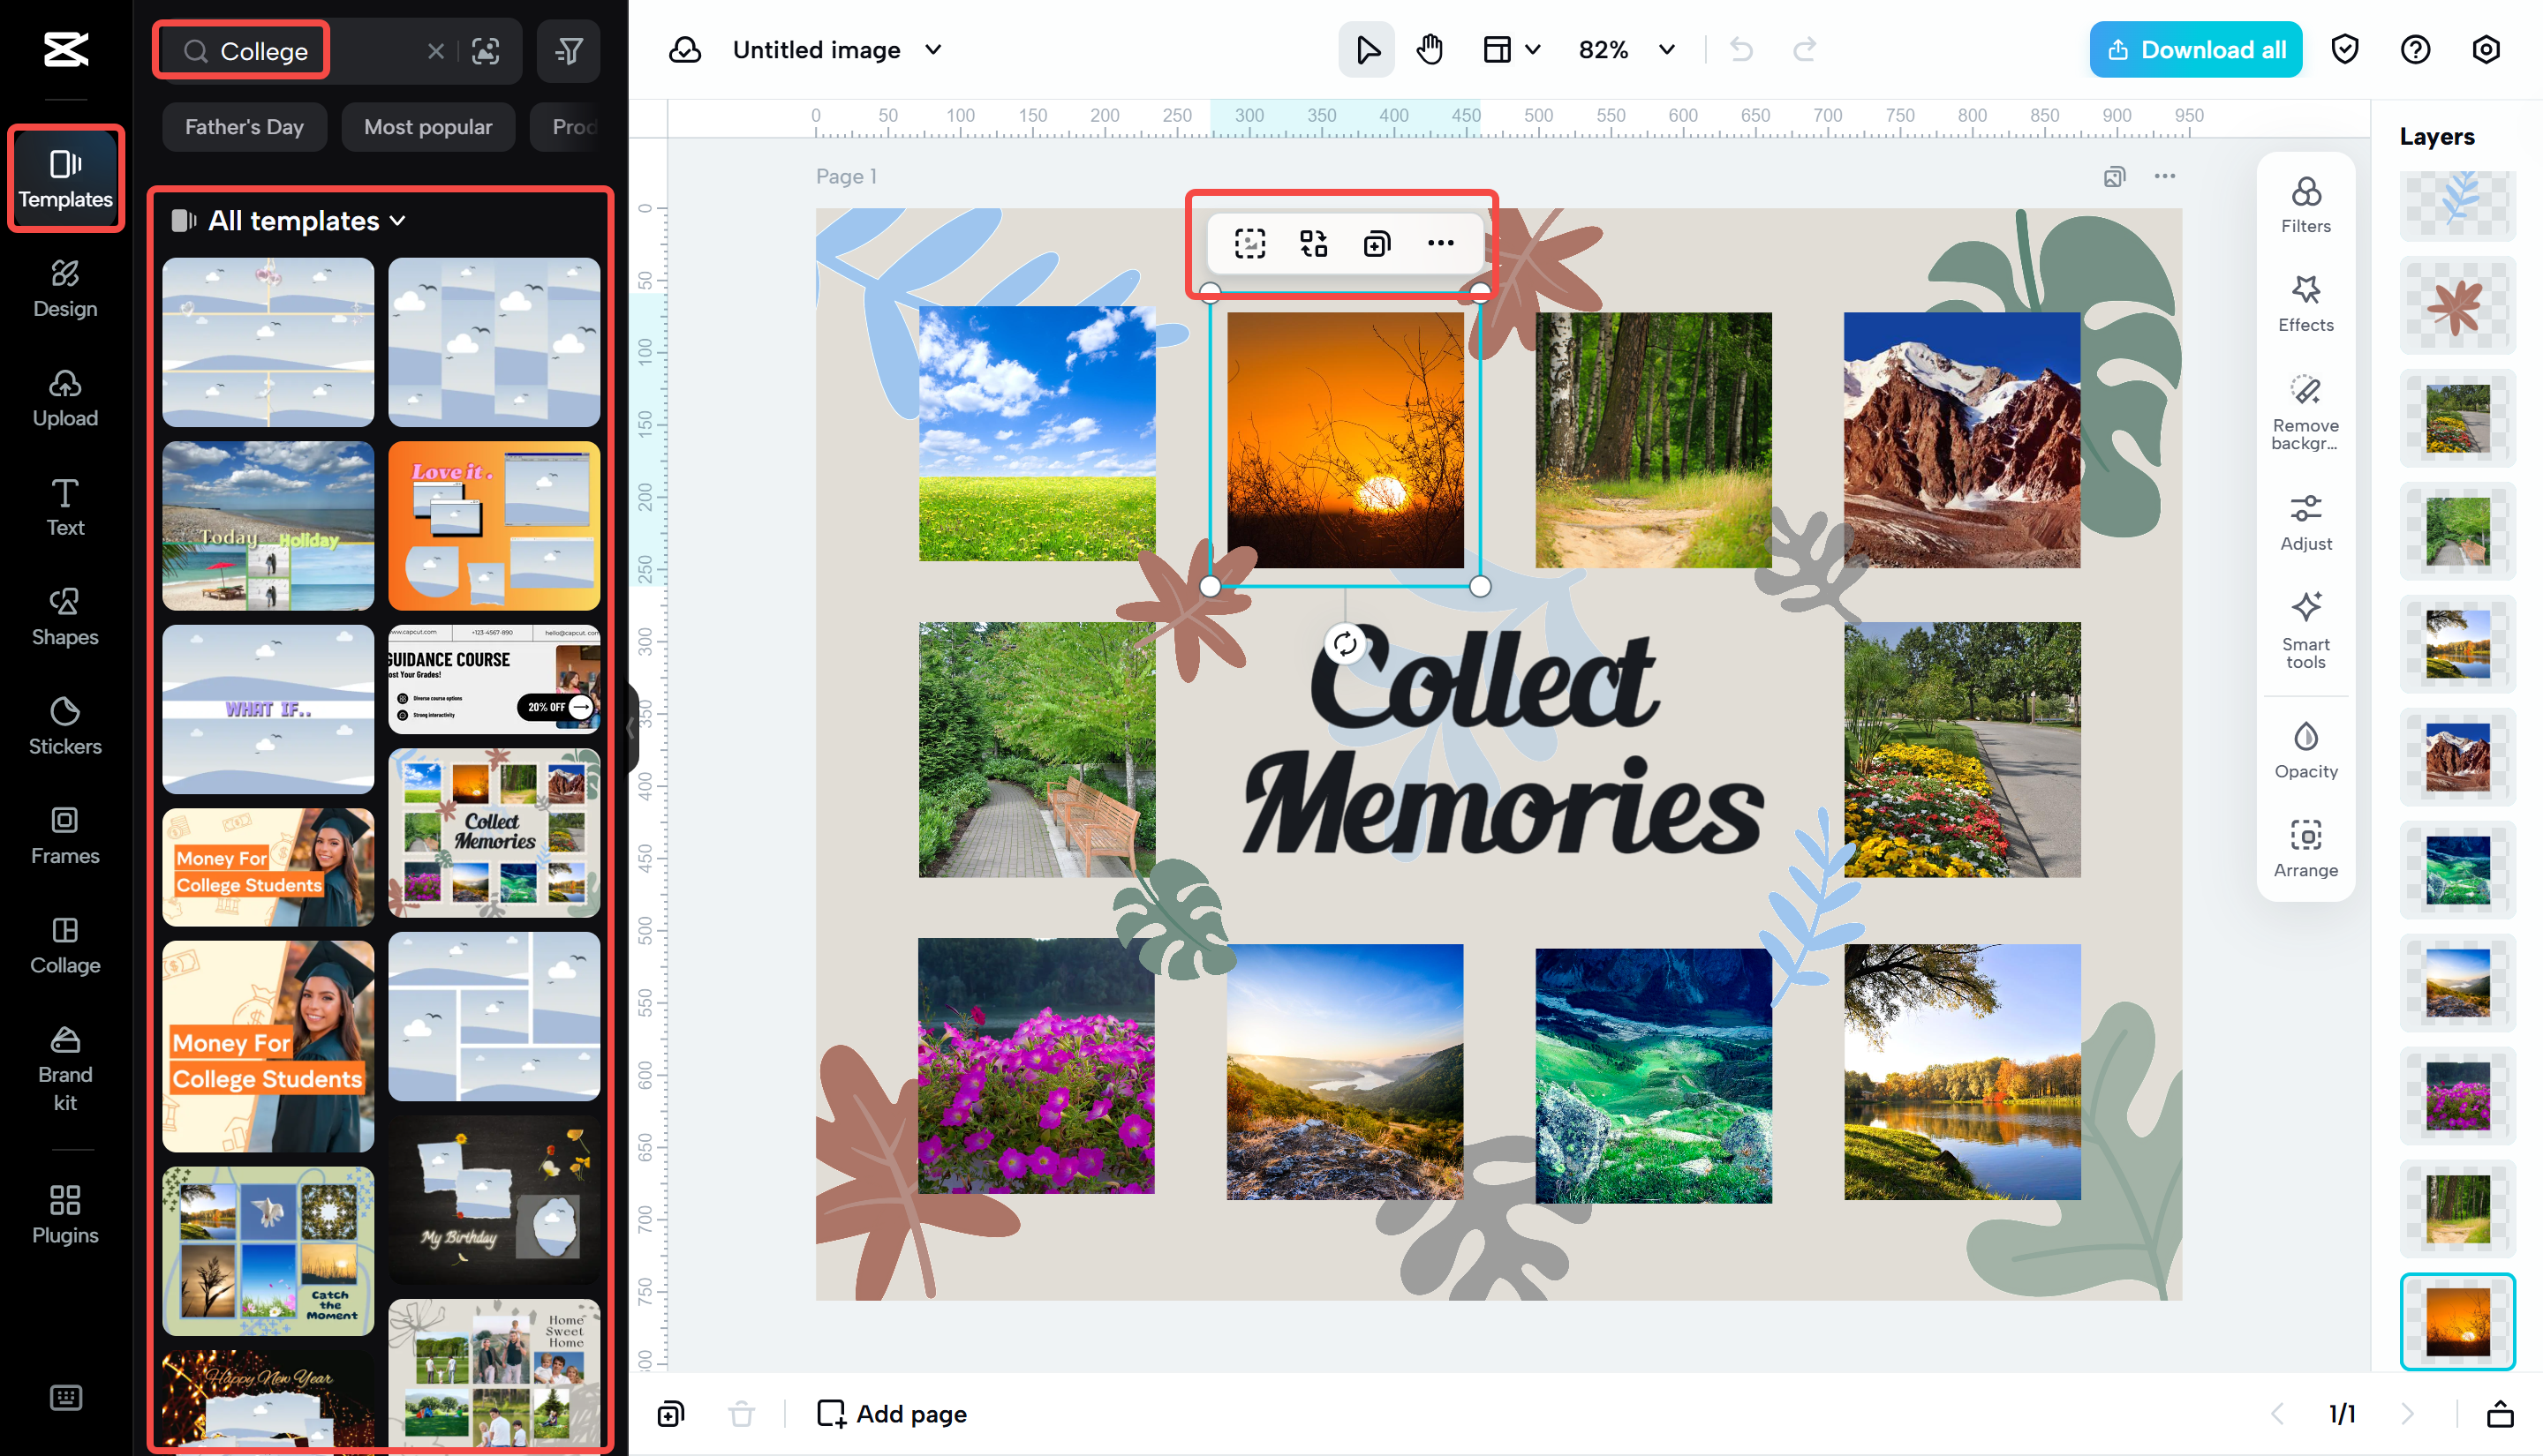The width and height of the screenshot is (2543, 1456).
Task: Open Remove background on the selected image
Action: (x=2305, y=408)
